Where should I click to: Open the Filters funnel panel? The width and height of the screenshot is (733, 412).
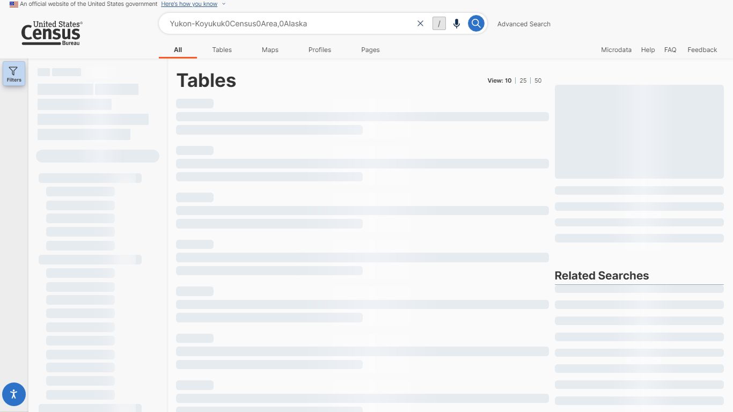(14, 73)
